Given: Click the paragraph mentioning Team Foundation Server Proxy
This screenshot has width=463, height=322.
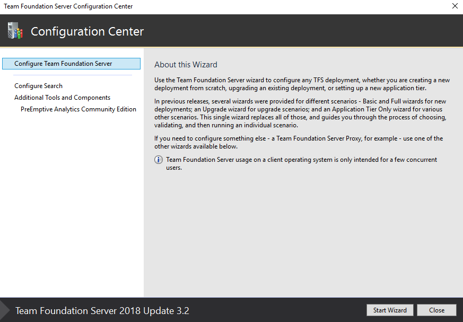Looking at the screenshot, I should pyautogui.click(x=299, y=142).
